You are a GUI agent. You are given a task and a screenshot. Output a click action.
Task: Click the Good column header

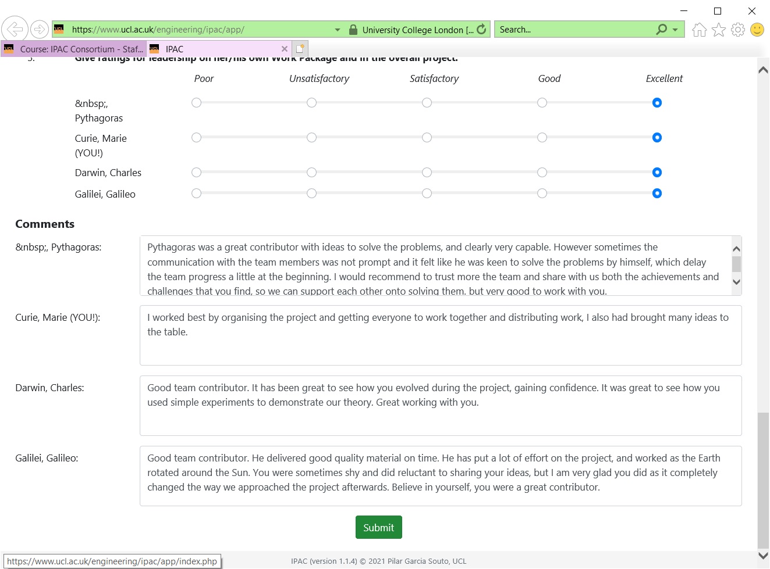coord(549,78)
